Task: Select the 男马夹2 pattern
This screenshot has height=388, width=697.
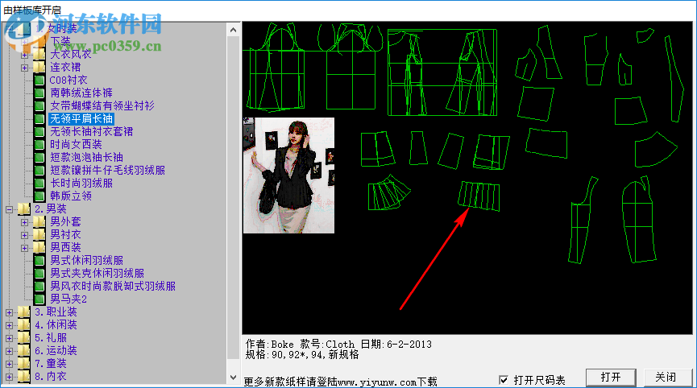Action: point(68,299)
